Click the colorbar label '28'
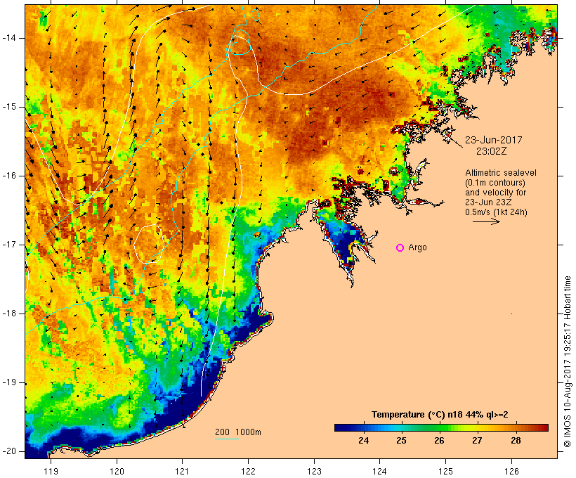The image size is (576, 478). [x=516, y=440]
